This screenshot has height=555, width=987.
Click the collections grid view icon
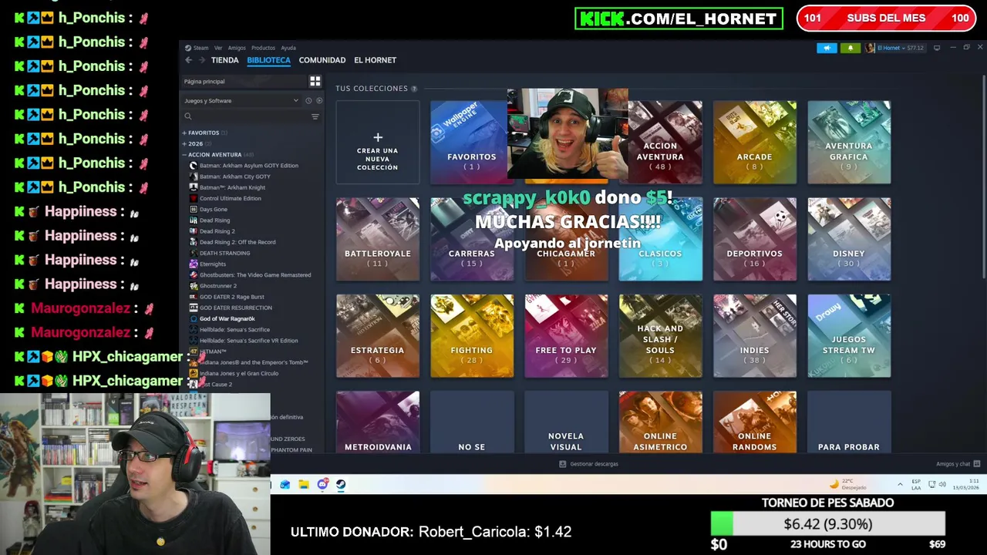[x=315, y=81]
